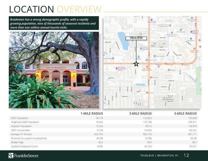This screenshot has height=161, width=208.
Task: Click the 19,963 projected population value
Action: [99, 122]
